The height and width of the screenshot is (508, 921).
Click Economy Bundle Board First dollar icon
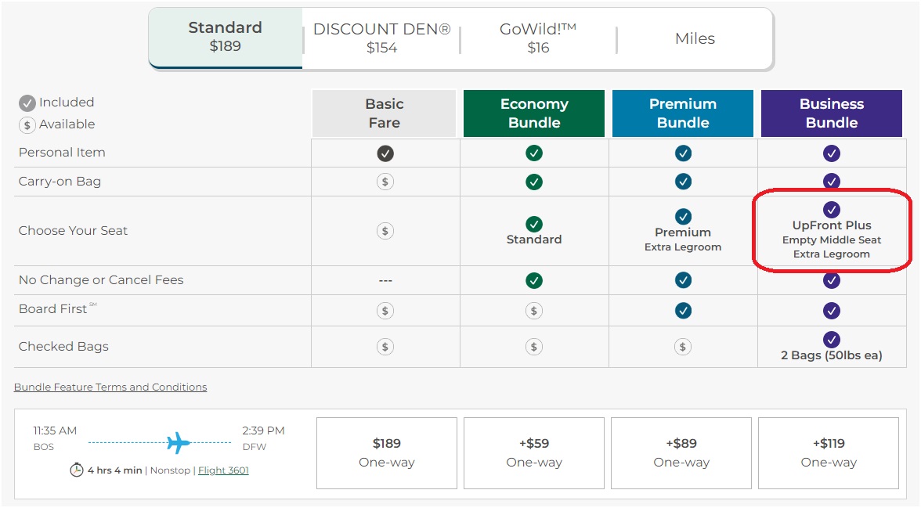pyautogui.click(x=533, y=311)
